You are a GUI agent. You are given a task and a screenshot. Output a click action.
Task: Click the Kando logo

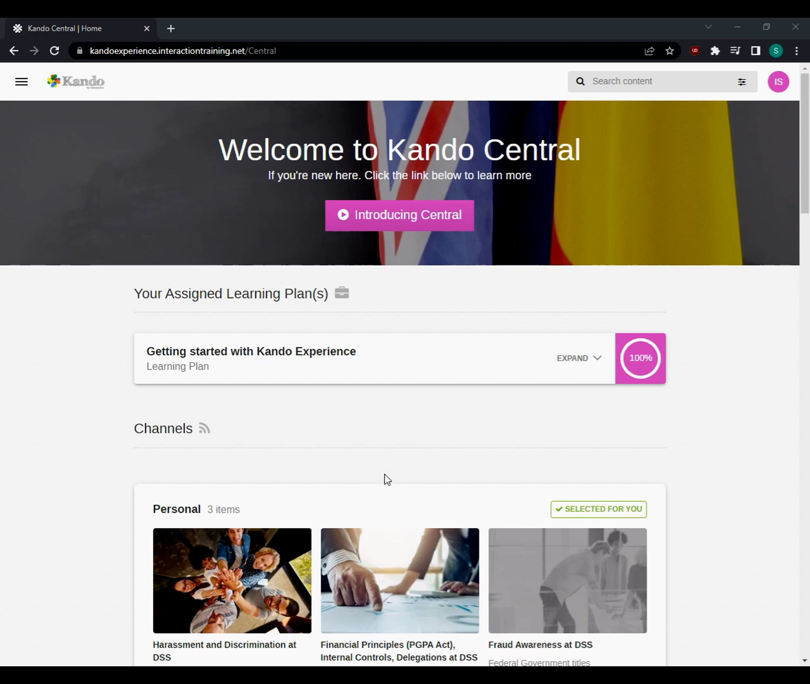pos(76,82)
